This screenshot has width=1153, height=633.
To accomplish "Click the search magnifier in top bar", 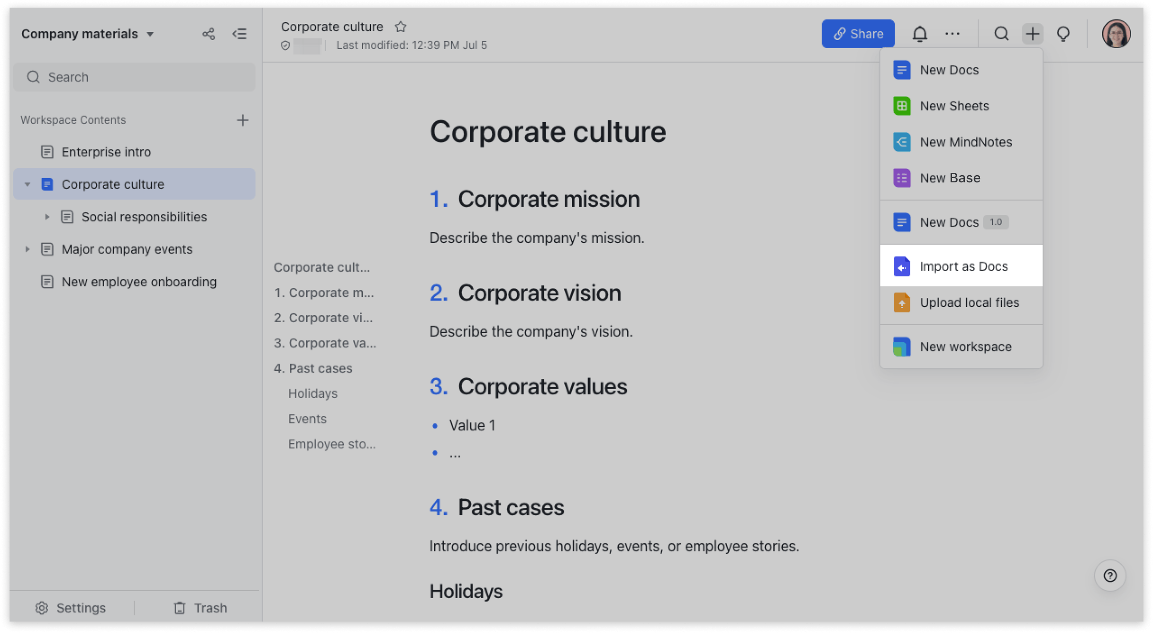I will [1001, 34].
